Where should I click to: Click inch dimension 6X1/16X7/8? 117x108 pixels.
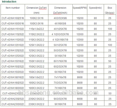pos(60,61)
